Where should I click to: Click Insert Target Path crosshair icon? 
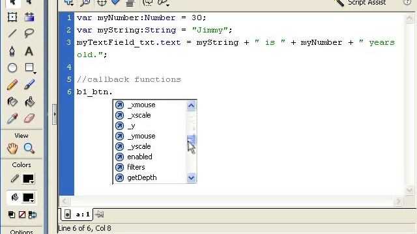tap(102, 3)
